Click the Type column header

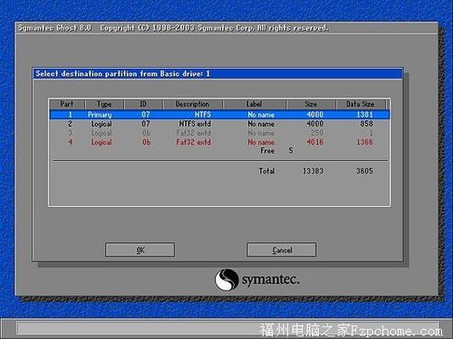point(104,104)
